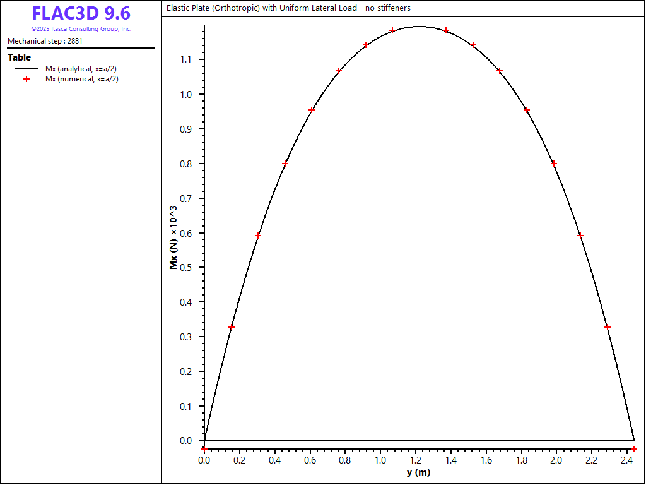This screenshot has width=646, height=485.
Task: Click the red marker just left of the curve peak
Action: click(x=392, y=30)
